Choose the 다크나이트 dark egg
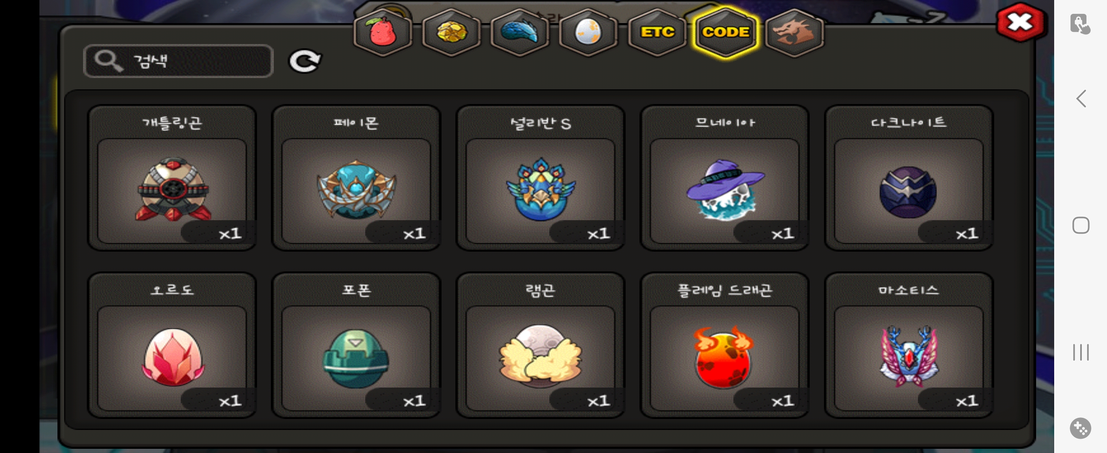The image size is (1107, 453). 909,177
